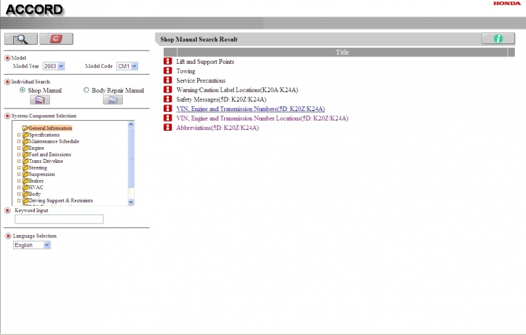Expand the Steering tree node
The image size is (526, 335).
(x=19, y=167)
